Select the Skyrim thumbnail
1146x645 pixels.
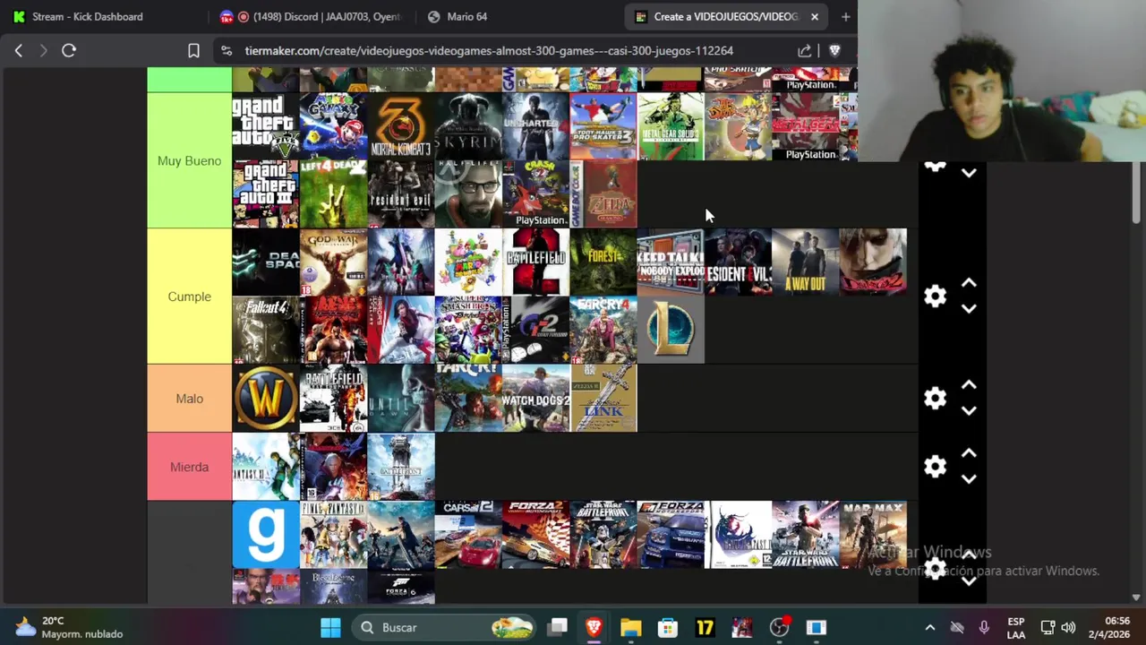(468, 127)
